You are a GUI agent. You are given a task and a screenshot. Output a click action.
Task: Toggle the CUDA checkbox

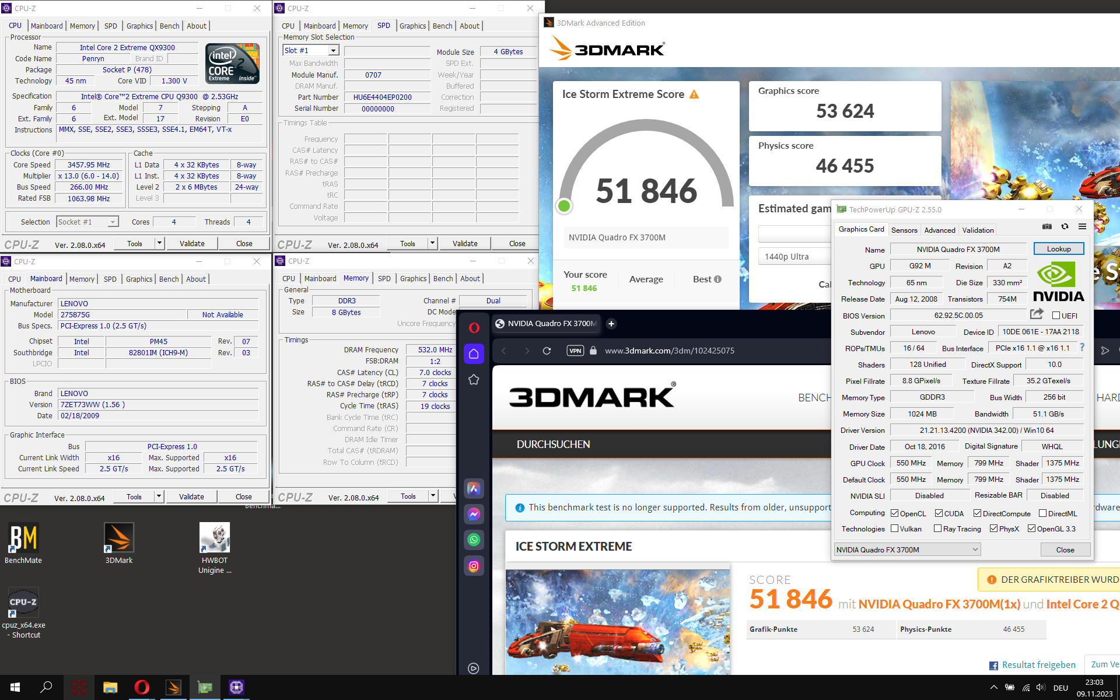point(939,513)
